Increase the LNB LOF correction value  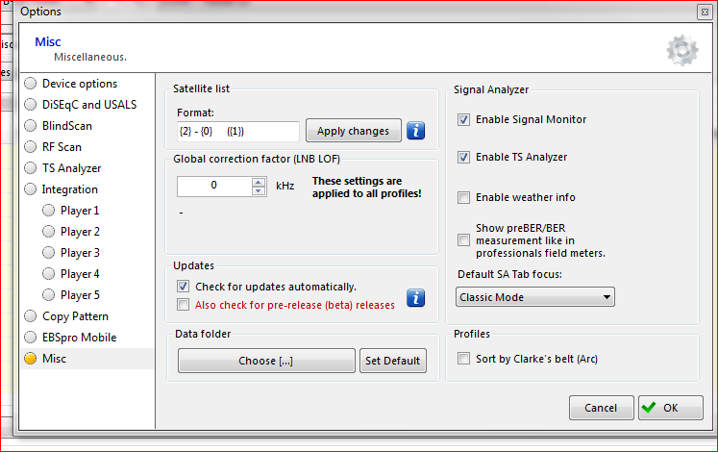click(x=258, y=181)
